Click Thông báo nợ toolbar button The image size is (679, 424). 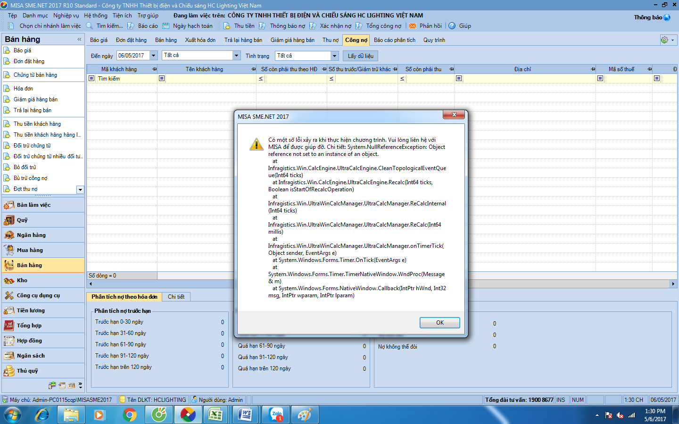pos(282,26)
